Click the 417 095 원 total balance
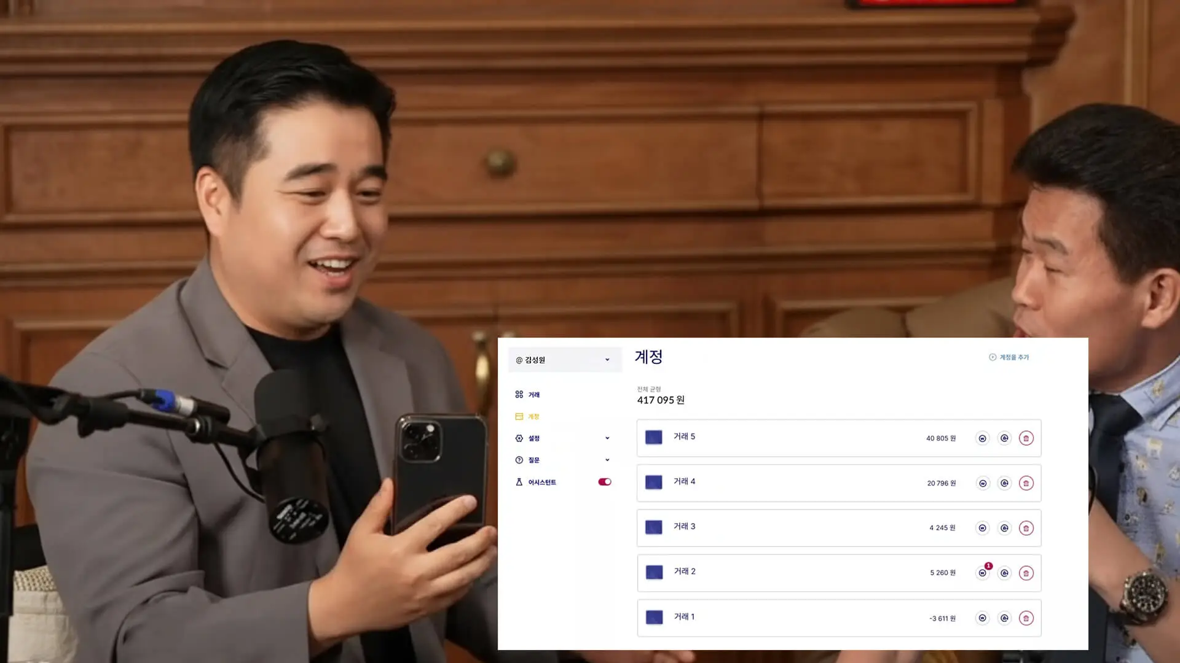1180x663 pixels. coord(661,400)
